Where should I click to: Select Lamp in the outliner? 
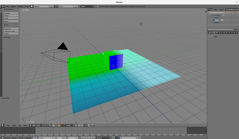pyautogui.click(x=216, y=20)
